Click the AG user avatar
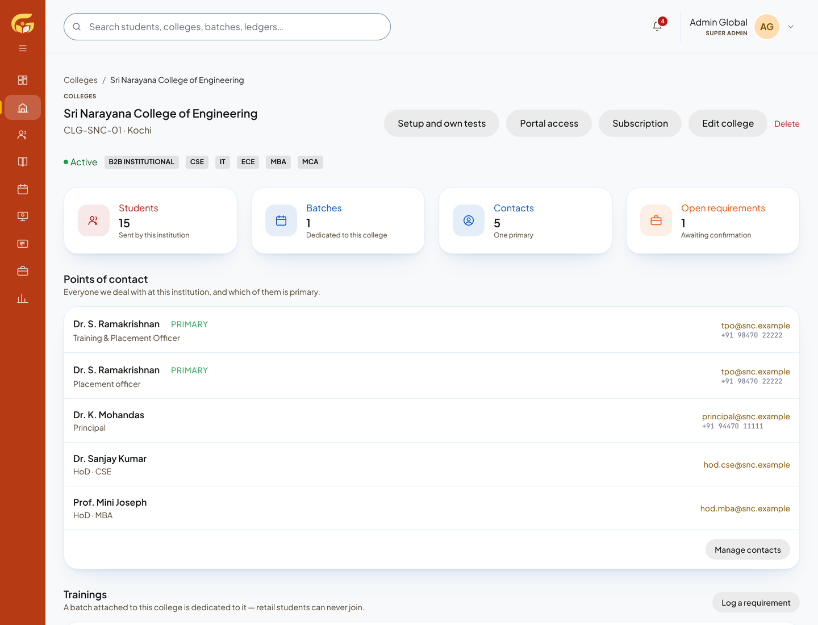 point(766,27)
